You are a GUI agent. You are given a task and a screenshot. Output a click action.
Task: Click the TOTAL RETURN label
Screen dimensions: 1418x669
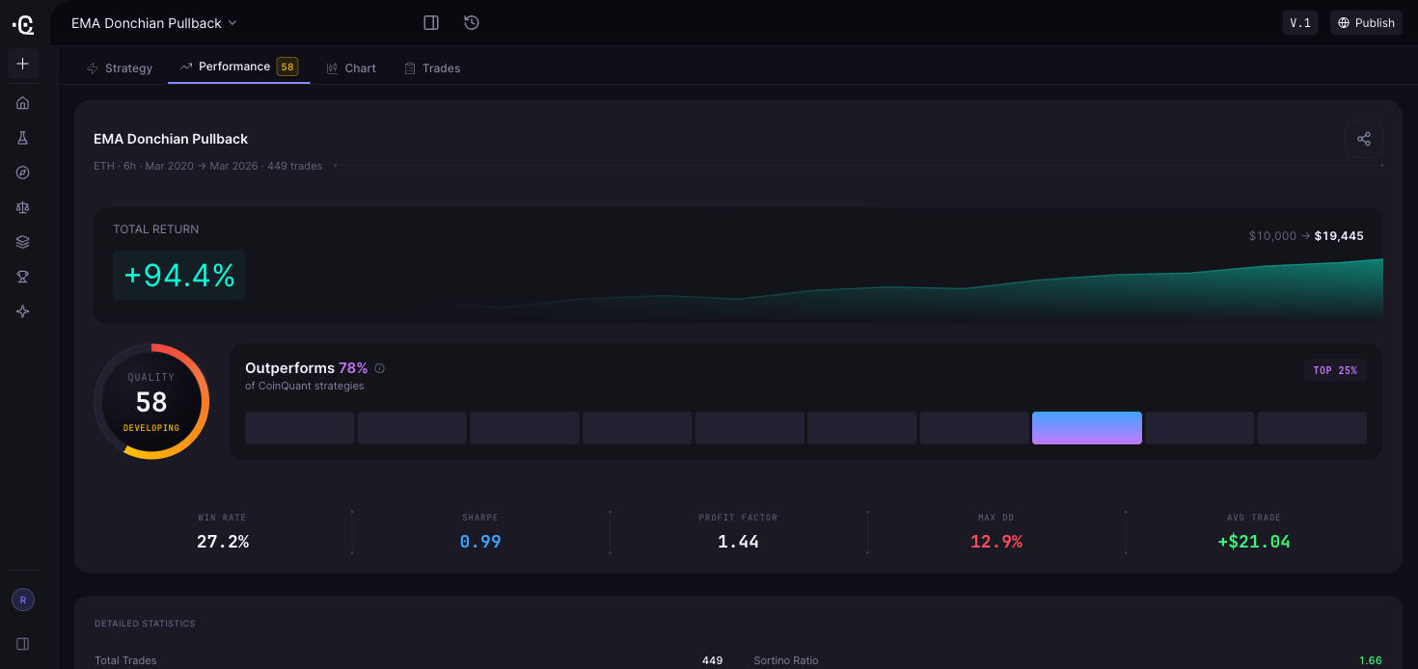[x=156, y=229]
